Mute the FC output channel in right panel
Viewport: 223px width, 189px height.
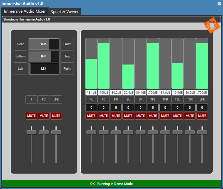[104, 116]
